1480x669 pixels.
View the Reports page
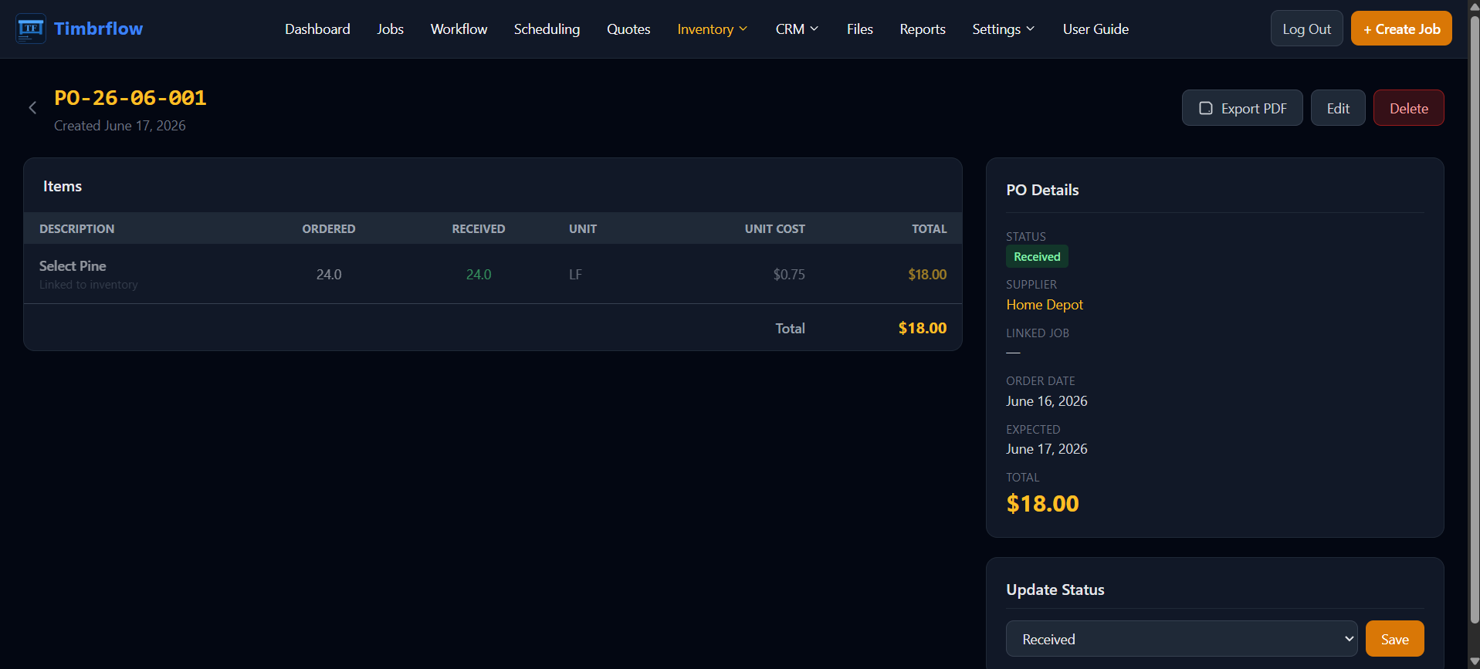pyautogui.click(x=922, y=29)
